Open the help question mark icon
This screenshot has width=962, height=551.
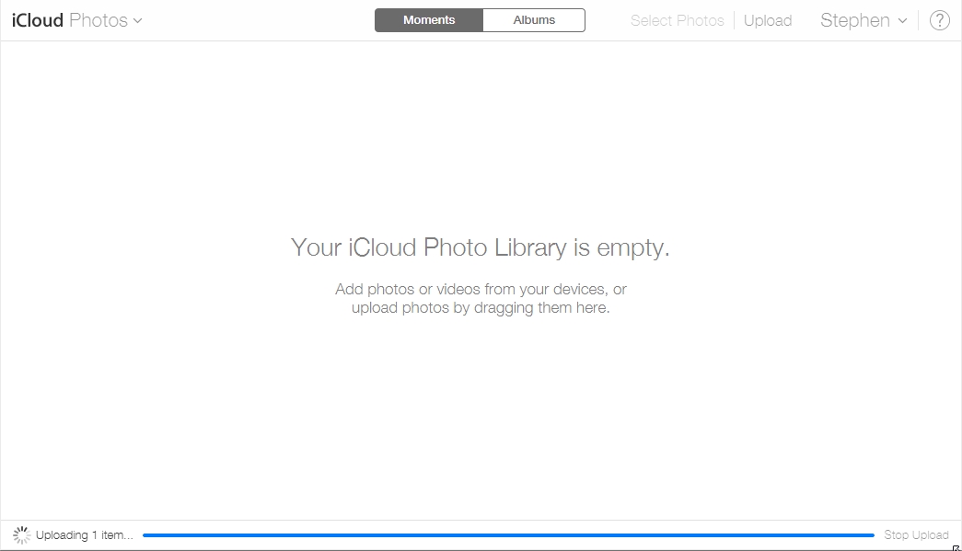[939, 20]
